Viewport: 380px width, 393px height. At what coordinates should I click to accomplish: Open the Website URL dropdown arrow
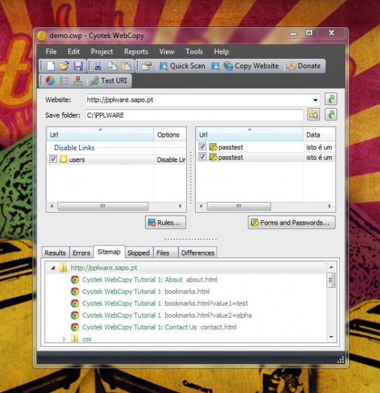click(x=315, y=100)
